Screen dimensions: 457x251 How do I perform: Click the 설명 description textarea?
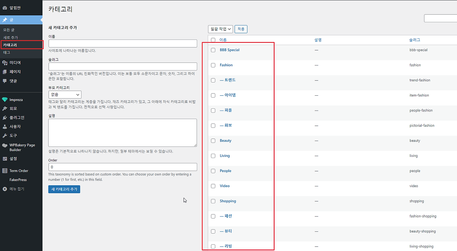[x=123, y=133]
